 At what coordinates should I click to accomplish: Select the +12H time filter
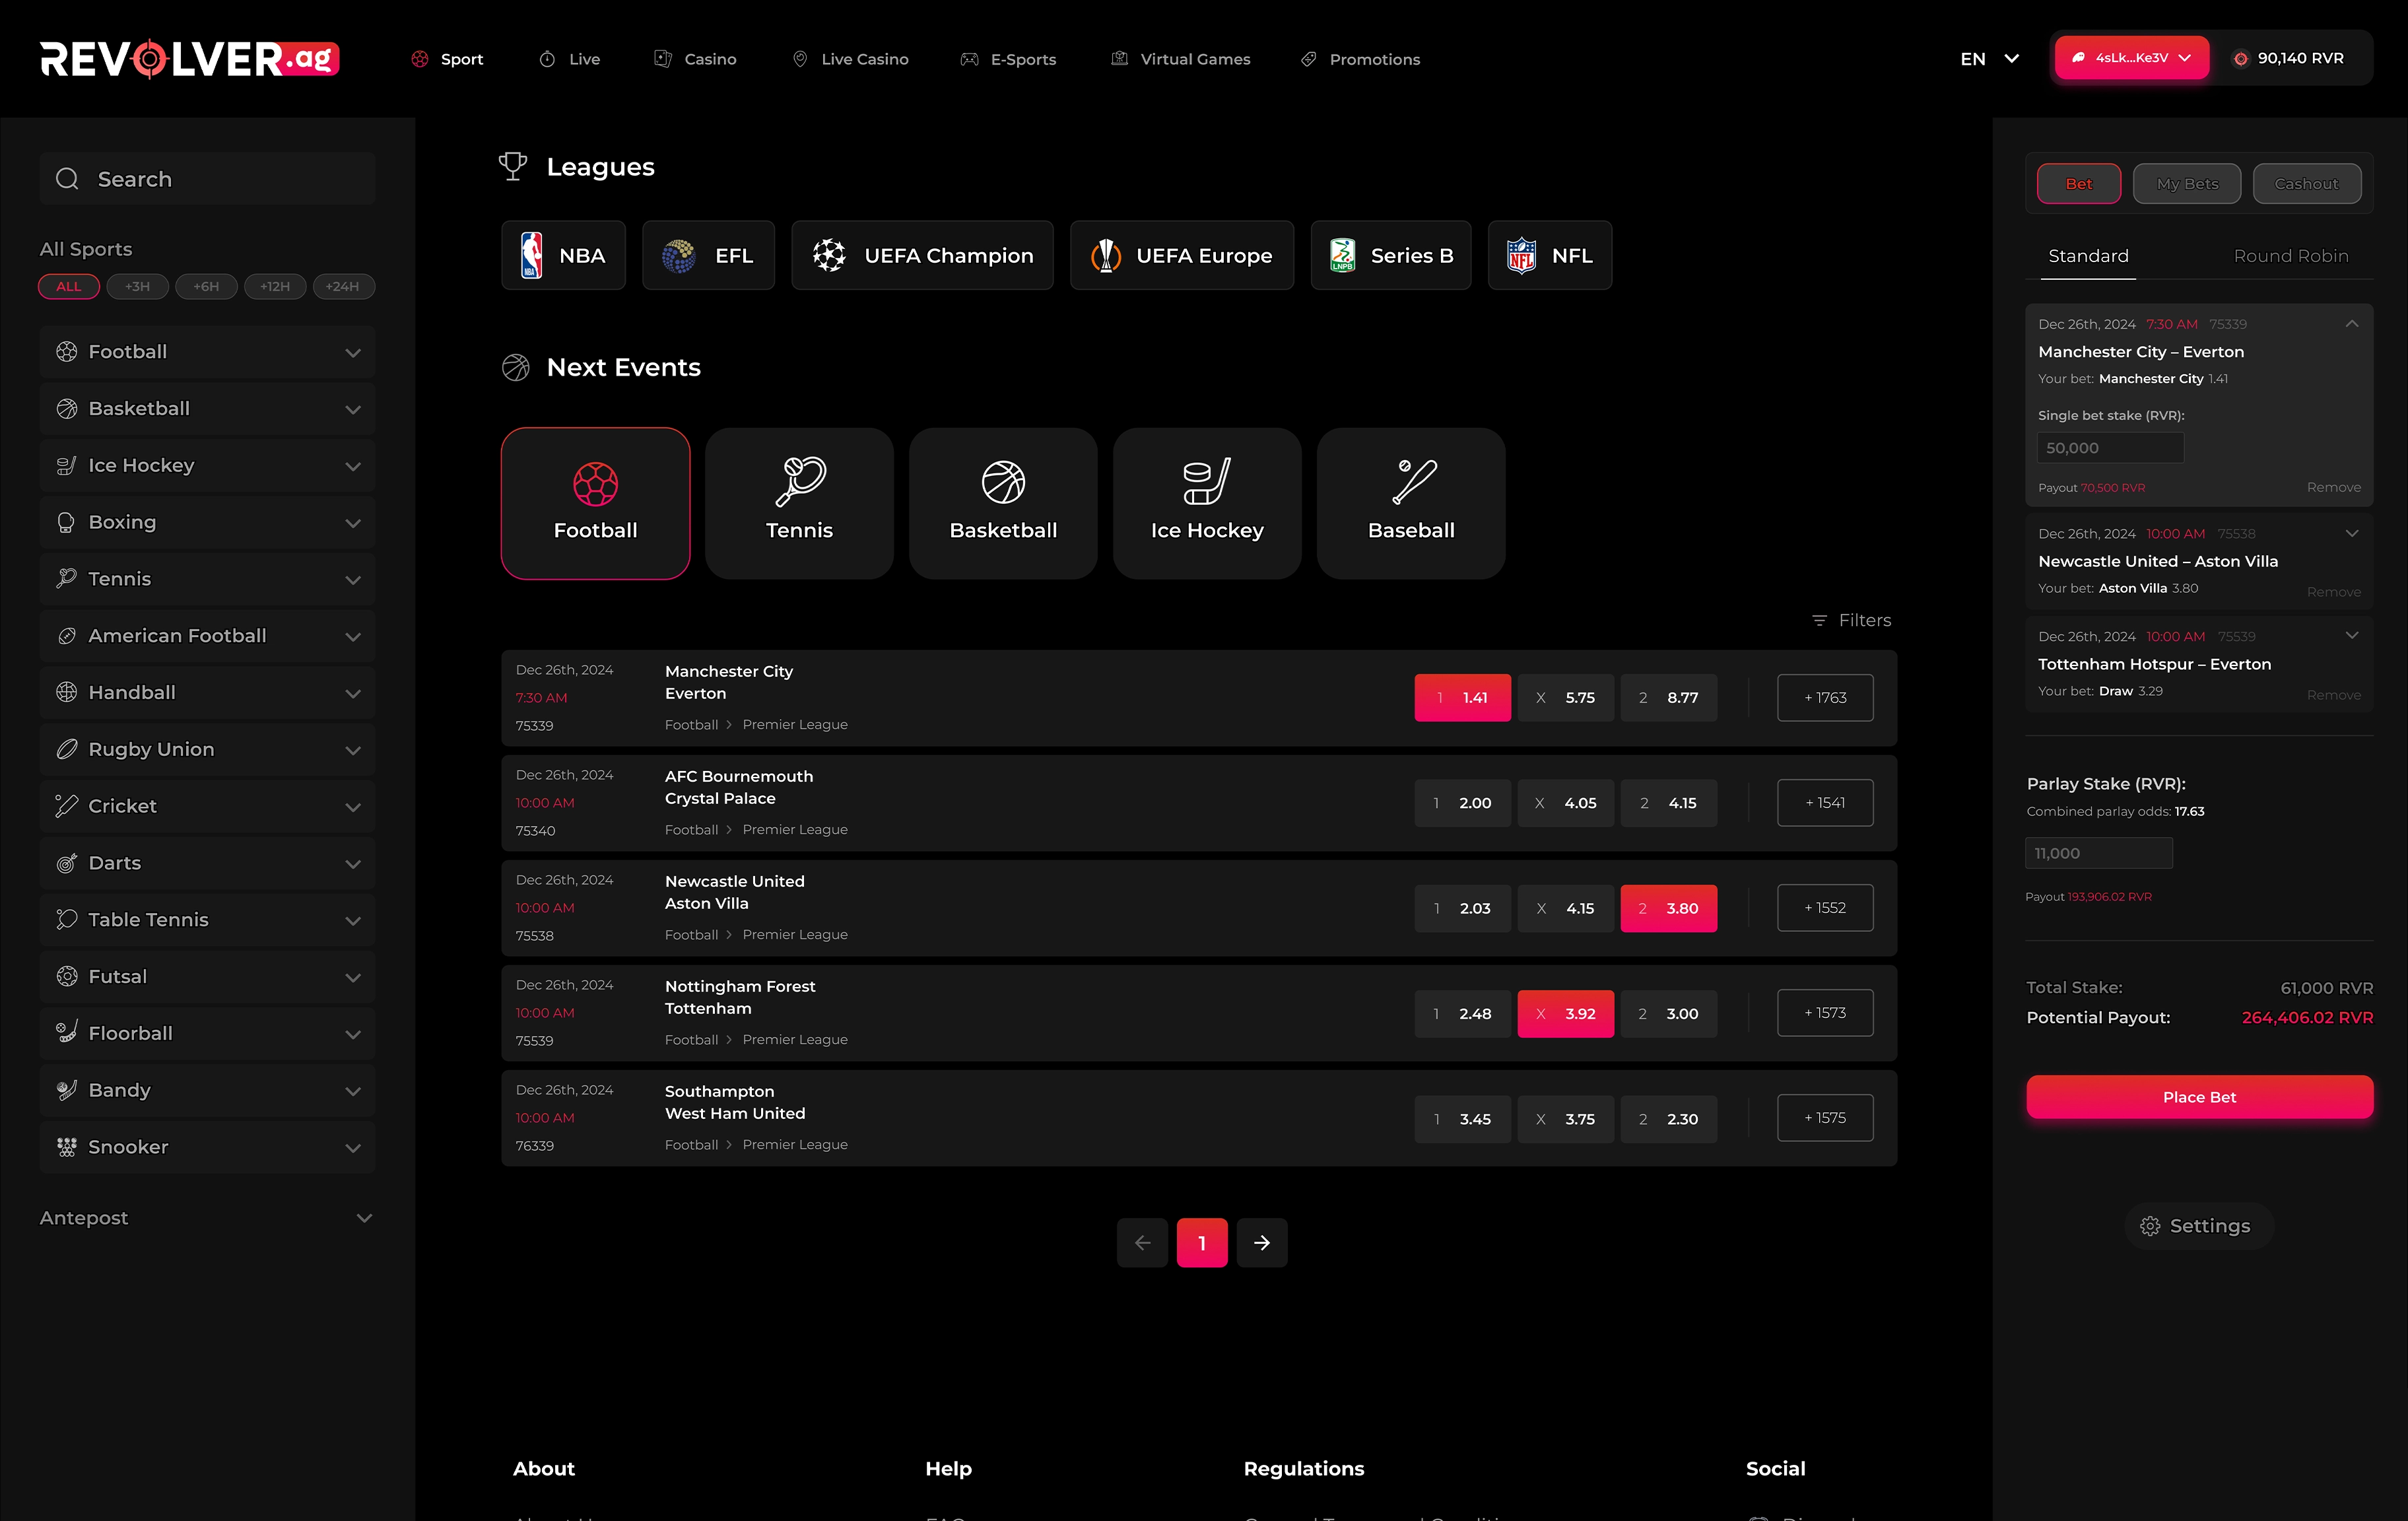(x=275, y=287)
